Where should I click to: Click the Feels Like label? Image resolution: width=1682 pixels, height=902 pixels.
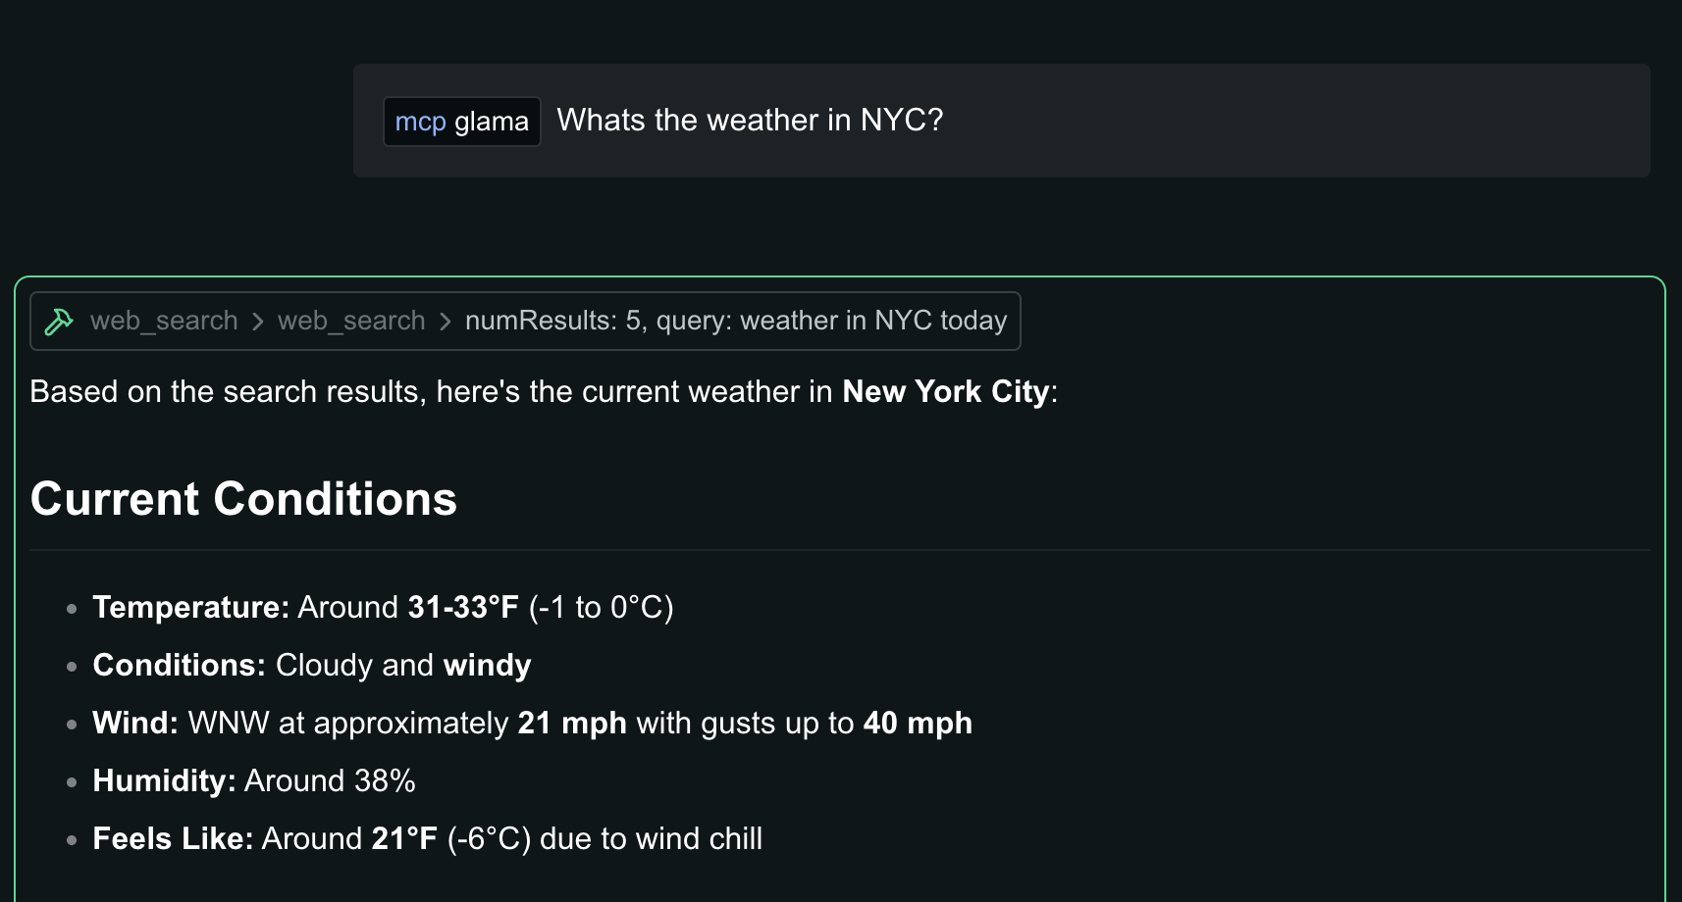(x=173, y=839)
